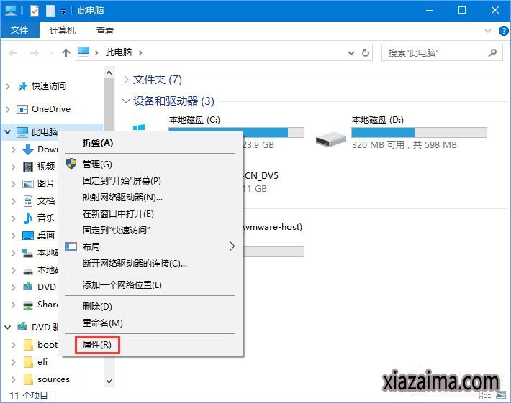This screenshot has height=403, width=511.
Task: Click the properties icon in title bar
Action: (x=34, y=11)
